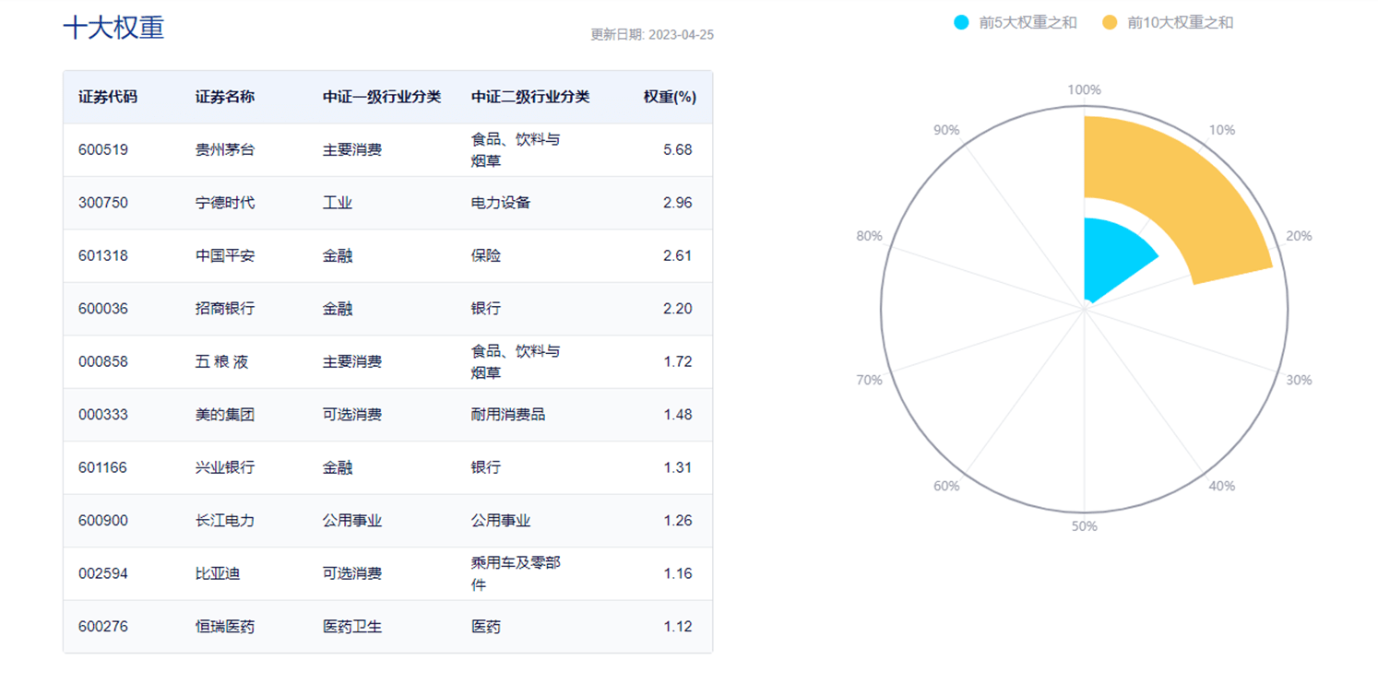Screen dimensions: 1378x695
Task: Click the cyan legend dot
Action: [962, 22]
